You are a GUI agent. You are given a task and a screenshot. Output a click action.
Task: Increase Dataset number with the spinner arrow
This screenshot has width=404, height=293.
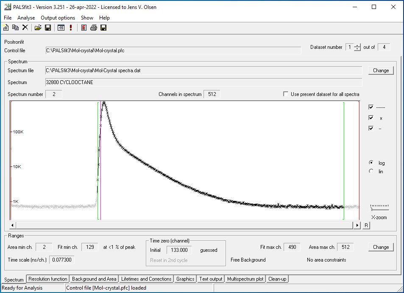(358, 45)
